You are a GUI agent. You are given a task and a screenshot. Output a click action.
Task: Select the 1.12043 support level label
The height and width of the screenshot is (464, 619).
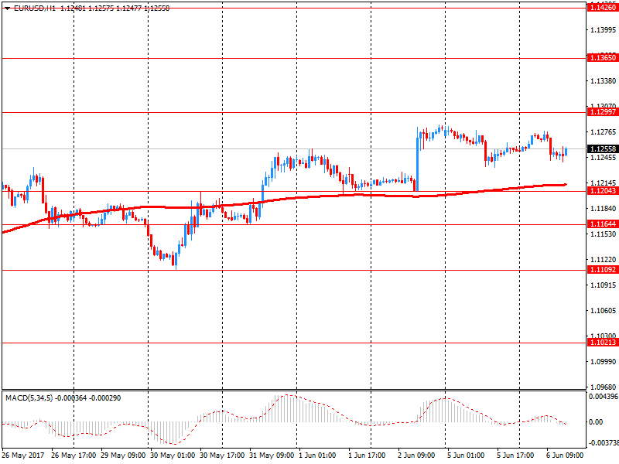(603, 191)
